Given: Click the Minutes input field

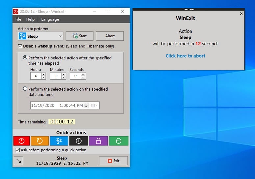Looking at the screenshot, I should [x=56, y=76].
